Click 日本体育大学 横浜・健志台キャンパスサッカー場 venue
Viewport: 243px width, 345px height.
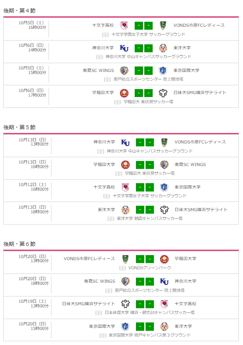pos(149,313)
